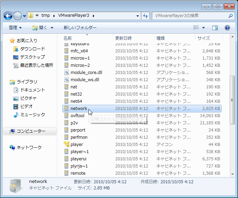Open the recent pages dropdown beside Forward
This screenshot has height=198, width=238.
(24, 16)
